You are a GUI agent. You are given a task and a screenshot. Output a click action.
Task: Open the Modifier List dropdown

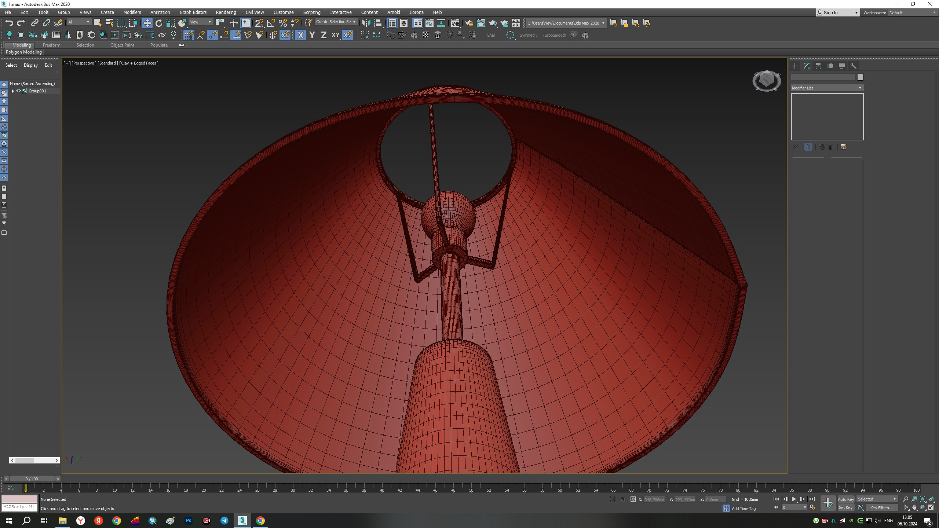827,88
